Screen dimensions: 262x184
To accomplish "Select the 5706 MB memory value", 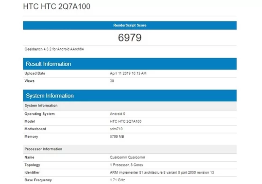I will 117,137.
